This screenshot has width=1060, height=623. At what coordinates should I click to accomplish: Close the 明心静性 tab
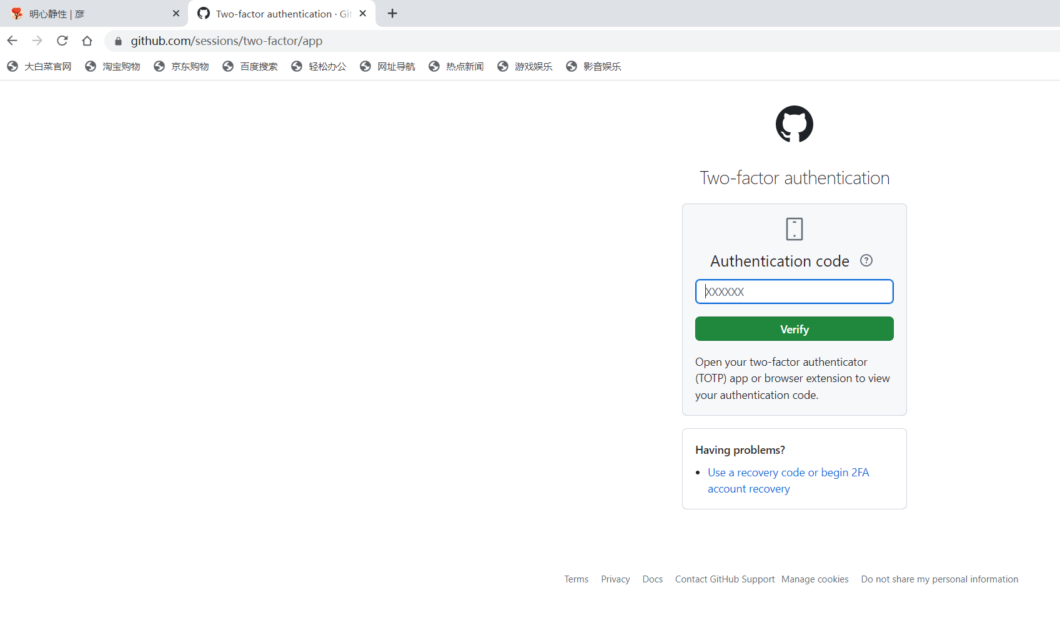coord(176,14)
